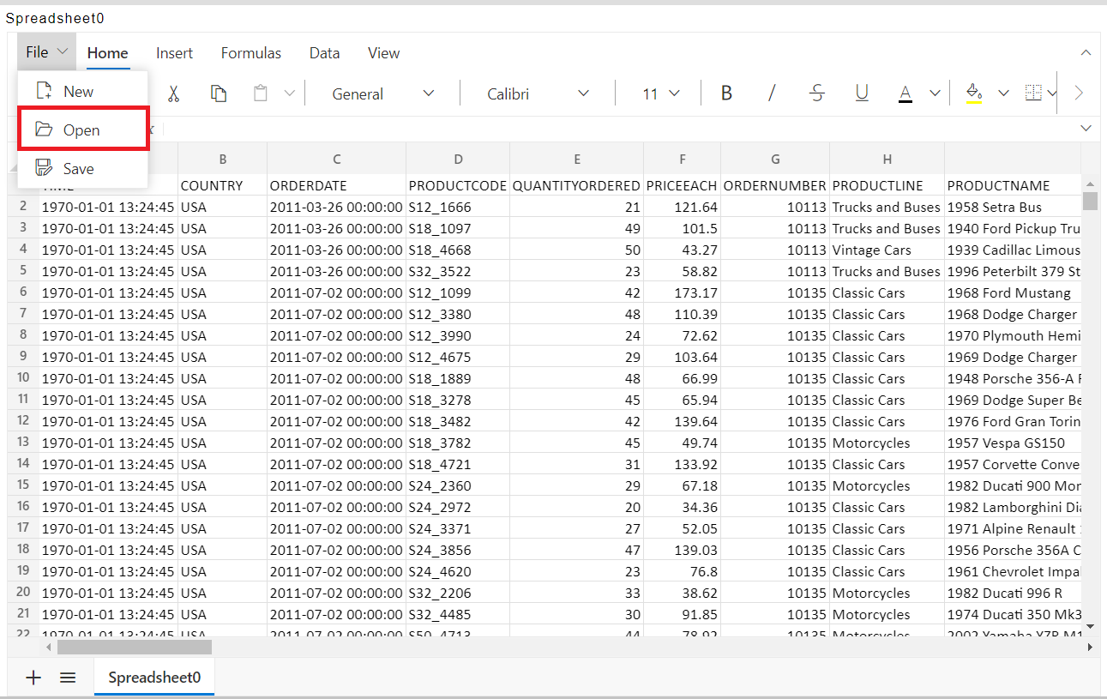The image size is (1107, 699).
Task: Click the PRODUCTCODE header cell
Action: pyautogui.click(x=459, y=185)
